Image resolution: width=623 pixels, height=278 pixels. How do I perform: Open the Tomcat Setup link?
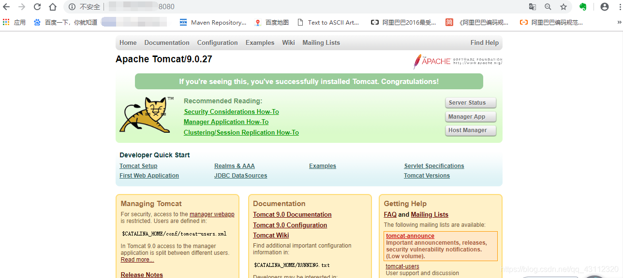[x=138, y=166]
